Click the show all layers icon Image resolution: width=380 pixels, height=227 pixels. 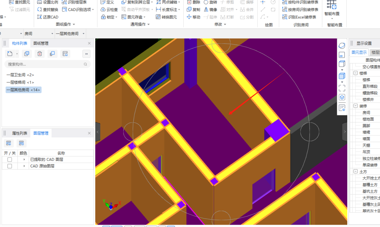pyautogui.click(x=8, y=143)
